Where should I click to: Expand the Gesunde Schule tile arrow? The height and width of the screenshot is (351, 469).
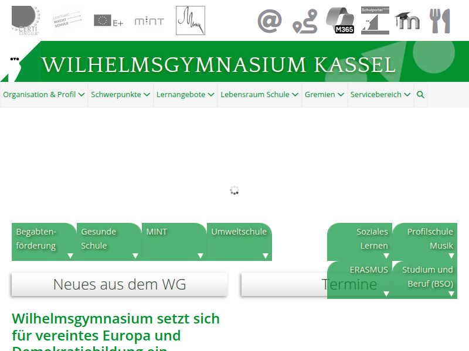click(135, 256)
